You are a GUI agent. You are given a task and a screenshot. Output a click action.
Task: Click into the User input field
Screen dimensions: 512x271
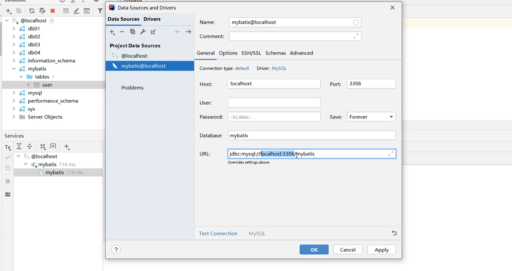coord(274,103)
